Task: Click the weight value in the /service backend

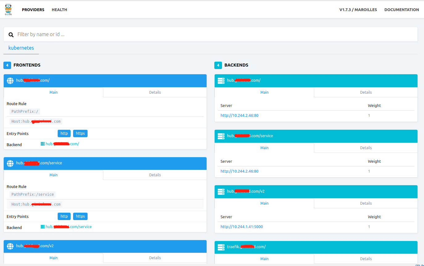Action: (369, 171)
